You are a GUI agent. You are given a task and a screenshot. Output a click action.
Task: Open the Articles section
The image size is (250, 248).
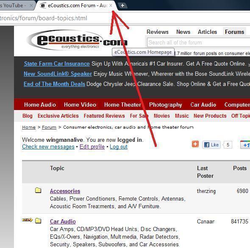pyautogui.click(x=207, y=32)
